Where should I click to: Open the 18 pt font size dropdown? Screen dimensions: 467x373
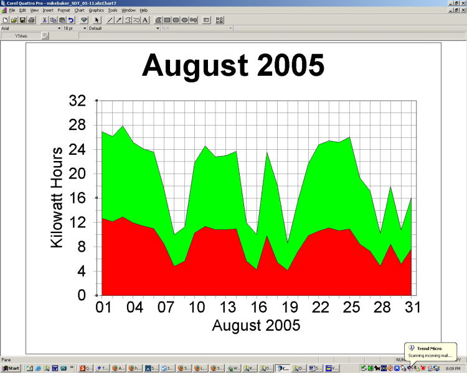(83, 28)
